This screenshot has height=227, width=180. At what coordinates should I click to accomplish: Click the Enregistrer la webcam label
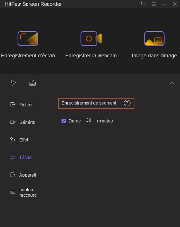(x=91, y=56)
